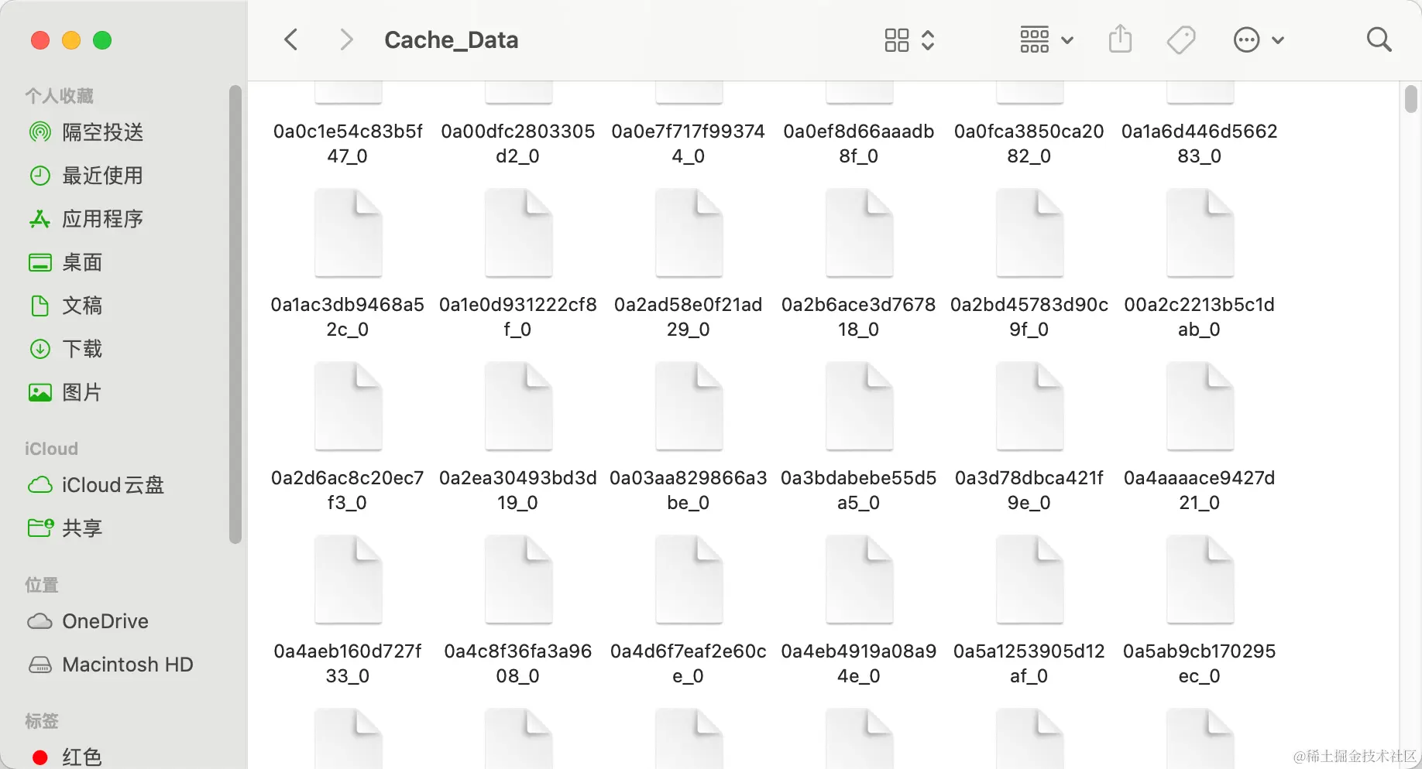Click the file list vertical scrollbar
Screen dimensions: 1422x769
click(1410, 99)
